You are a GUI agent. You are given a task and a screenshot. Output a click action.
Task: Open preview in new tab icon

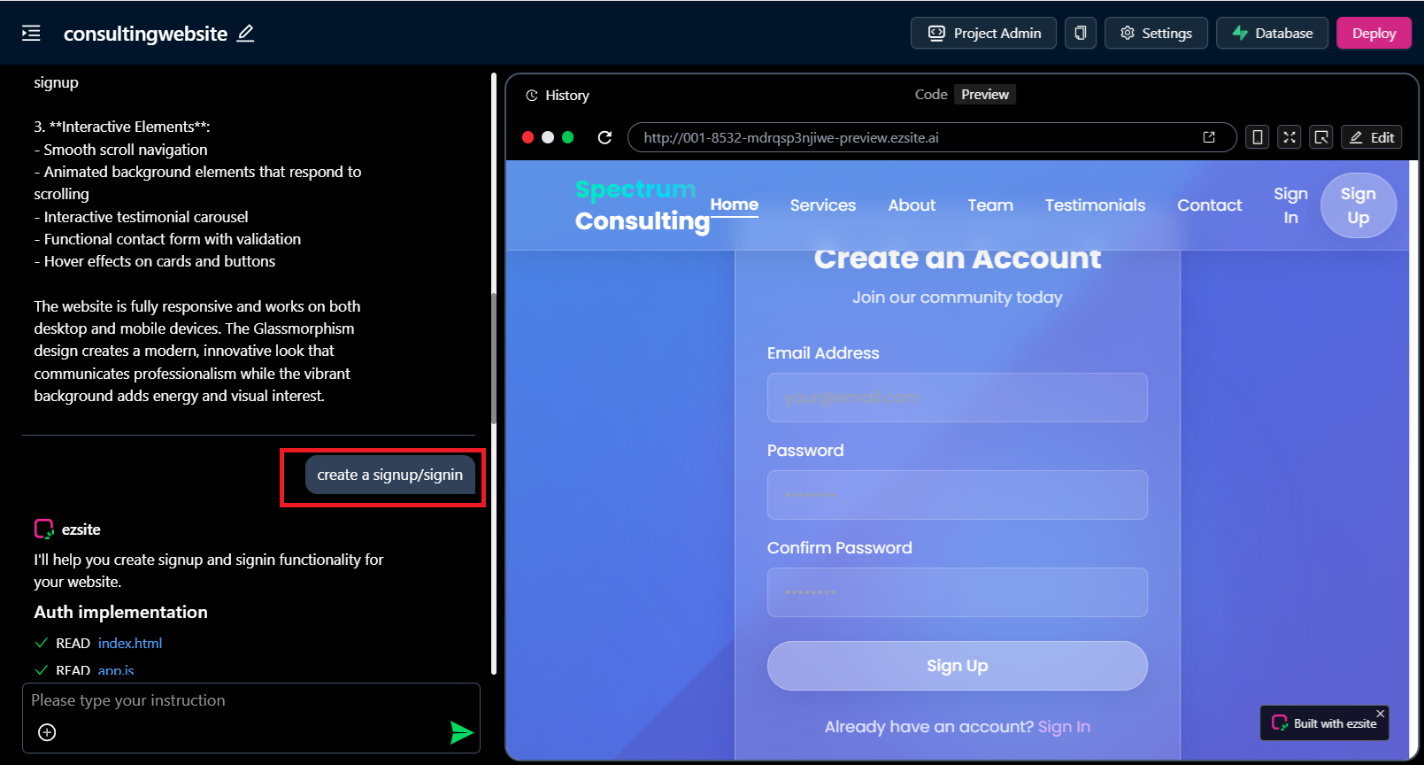click(1209, 137)
